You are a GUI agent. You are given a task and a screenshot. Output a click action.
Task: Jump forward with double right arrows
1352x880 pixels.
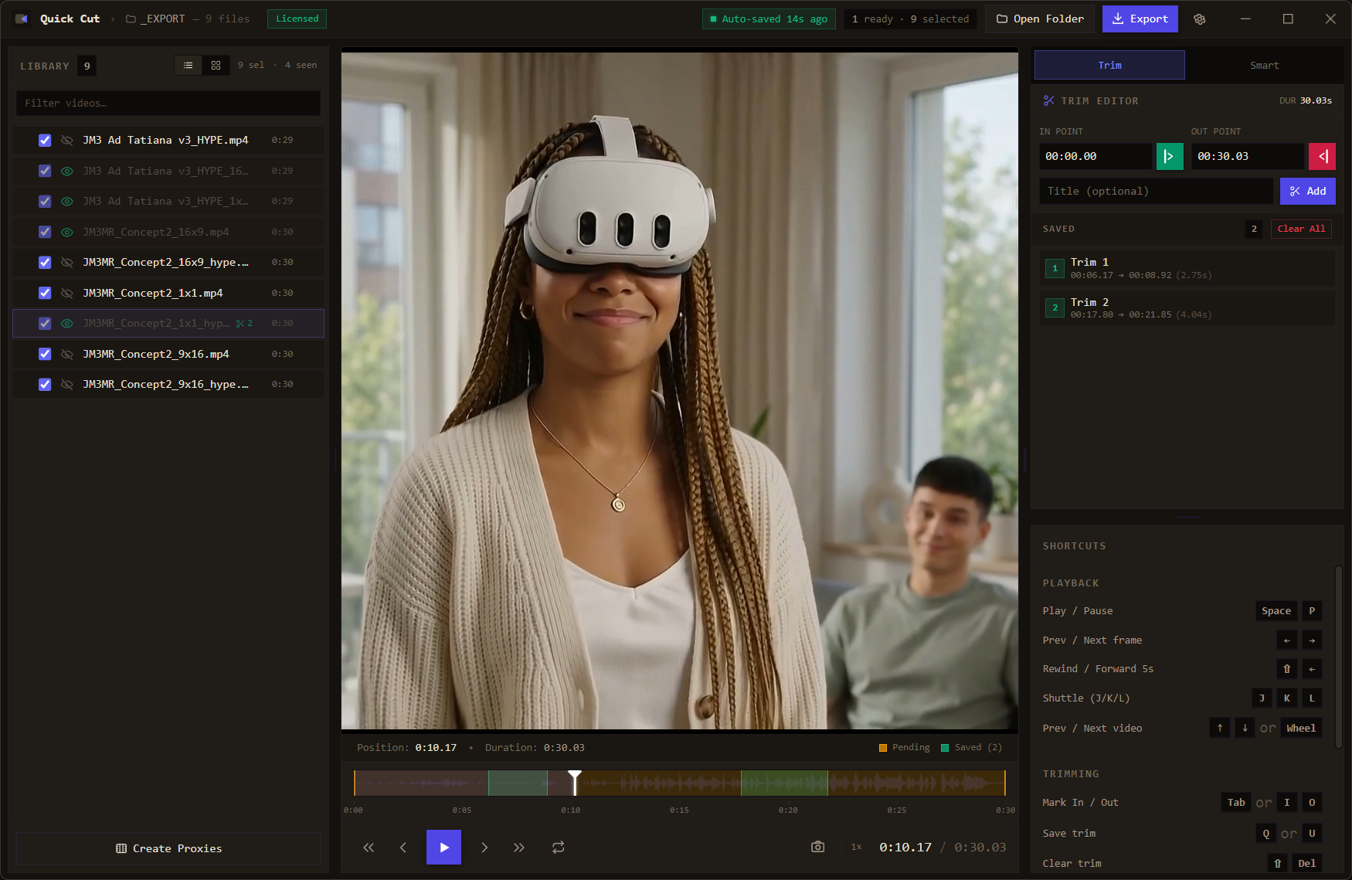[519, 848]
